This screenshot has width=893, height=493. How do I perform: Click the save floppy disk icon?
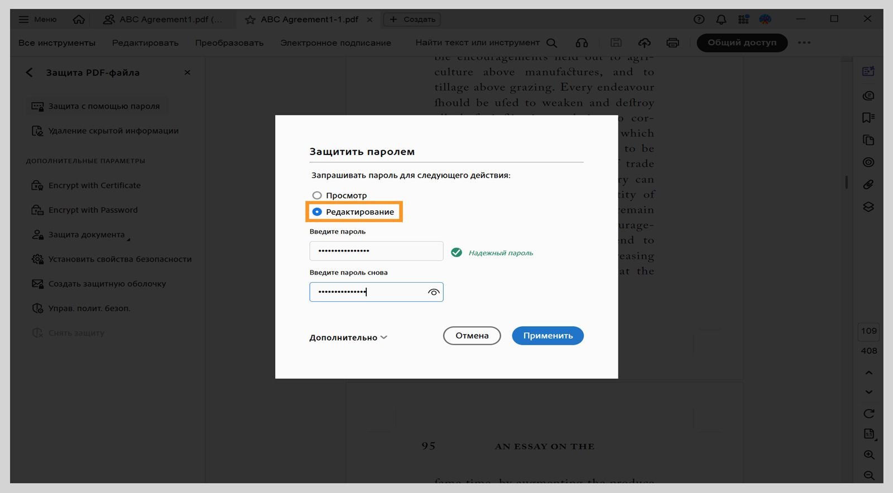[616, 43]
